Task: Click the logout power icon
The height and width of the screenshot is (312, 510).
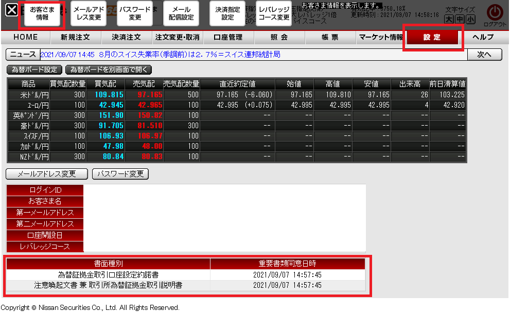Action: coord(495,13)
